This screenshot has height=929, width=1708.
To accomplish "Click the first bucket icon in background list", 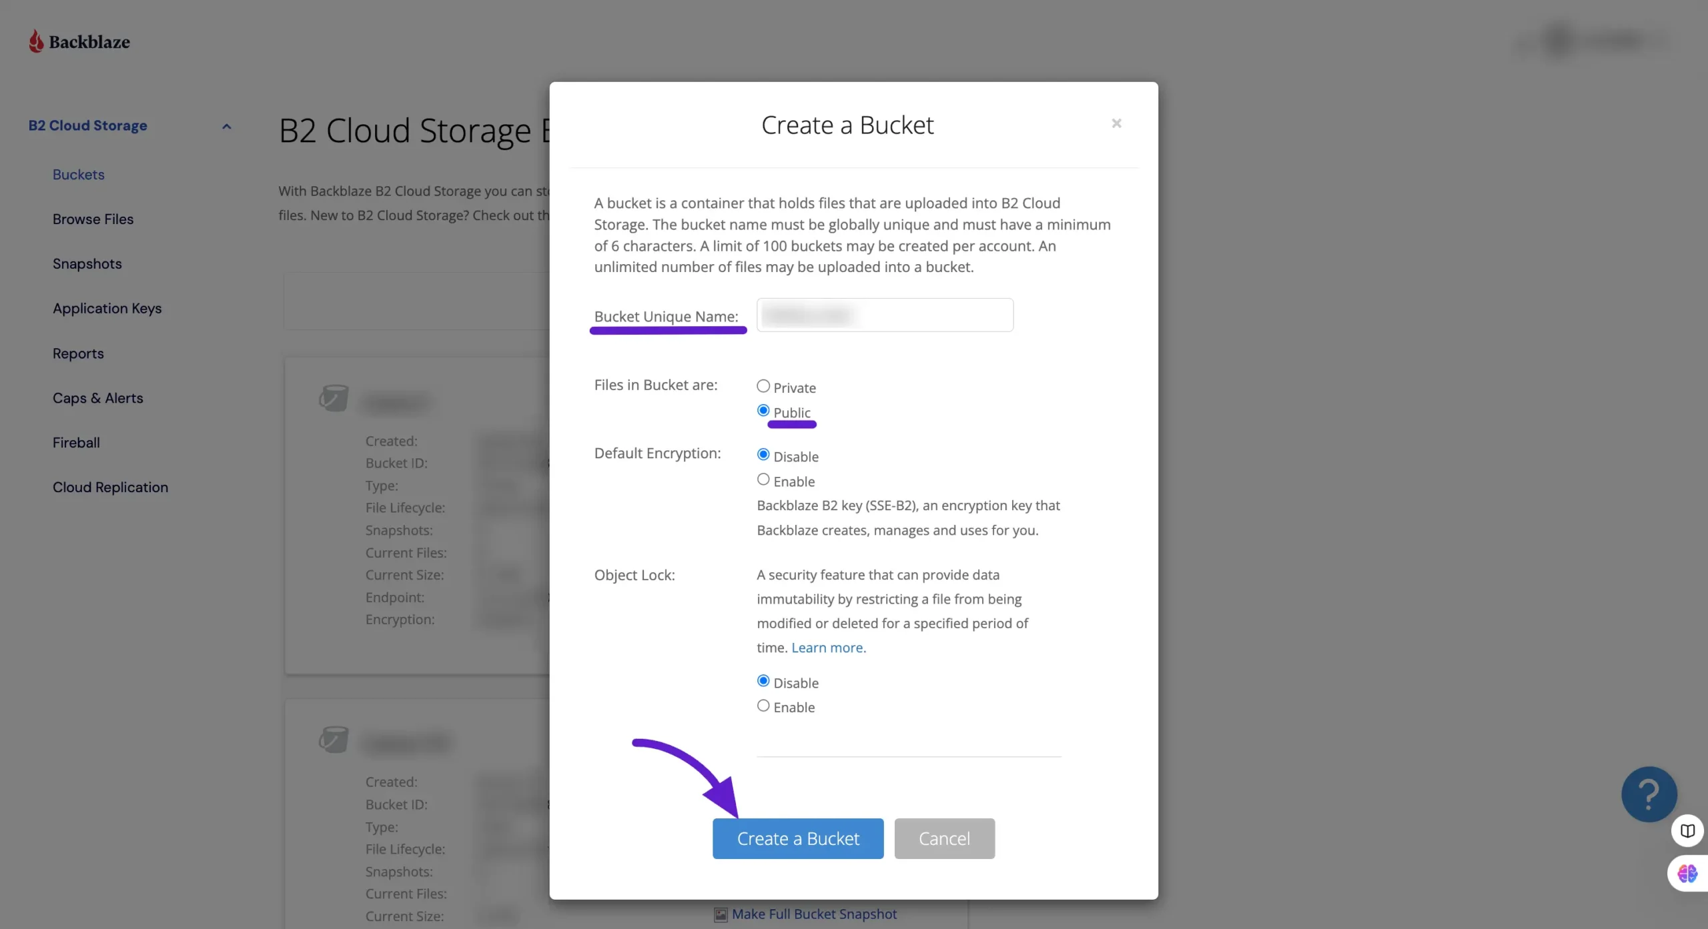I will coord(333,397).
